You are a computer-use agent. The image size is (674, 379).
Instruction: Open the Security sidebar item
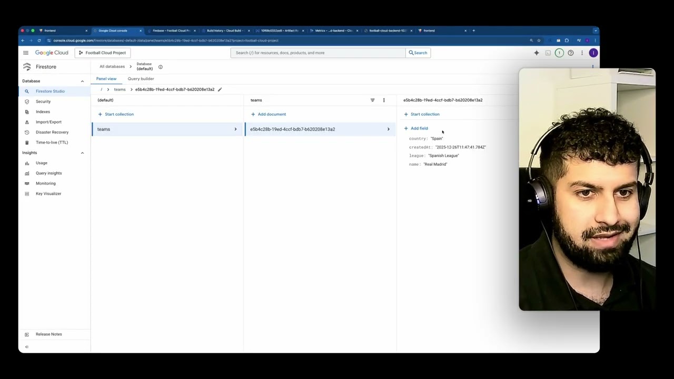point(54,102)
